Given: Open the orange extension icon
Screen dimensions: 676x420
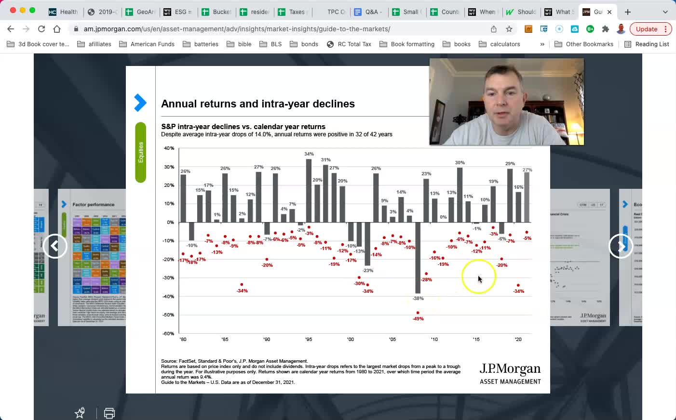Looking at the screenshot, I should [528, 29].
